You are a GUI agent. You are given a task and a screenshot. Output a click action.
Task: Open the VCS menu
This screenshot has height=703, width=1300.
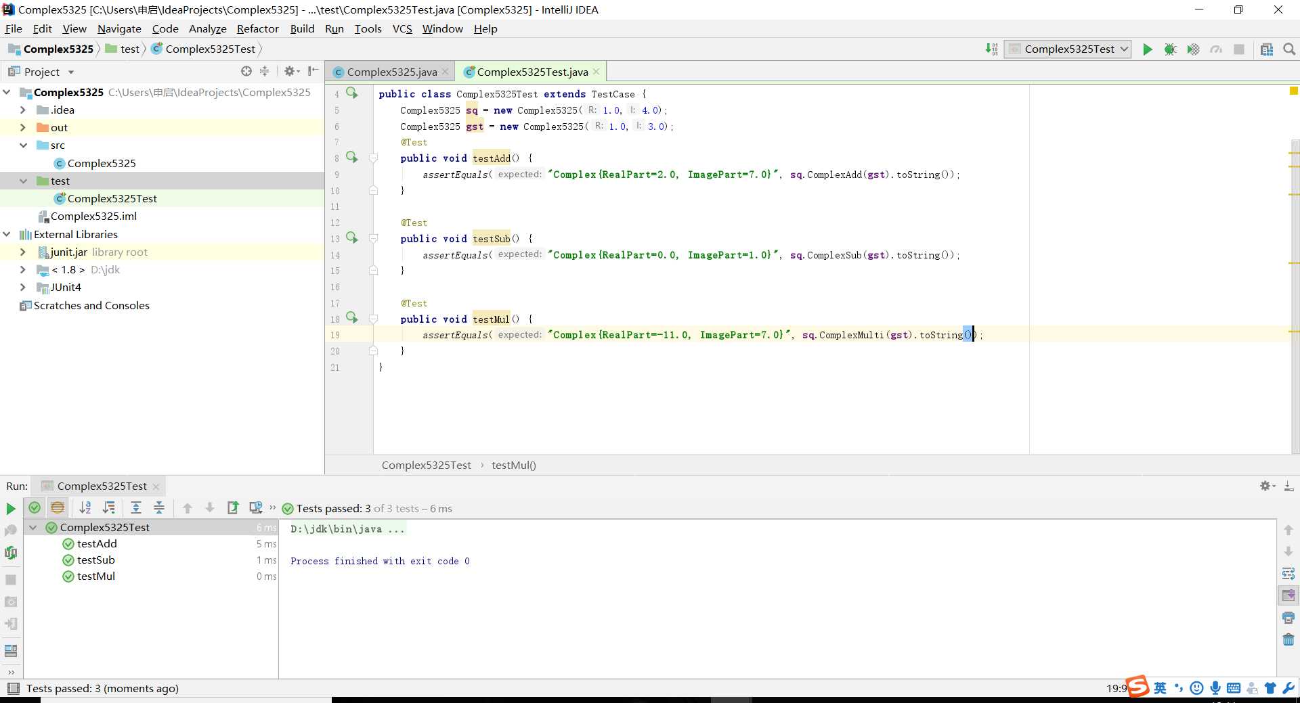402,28
